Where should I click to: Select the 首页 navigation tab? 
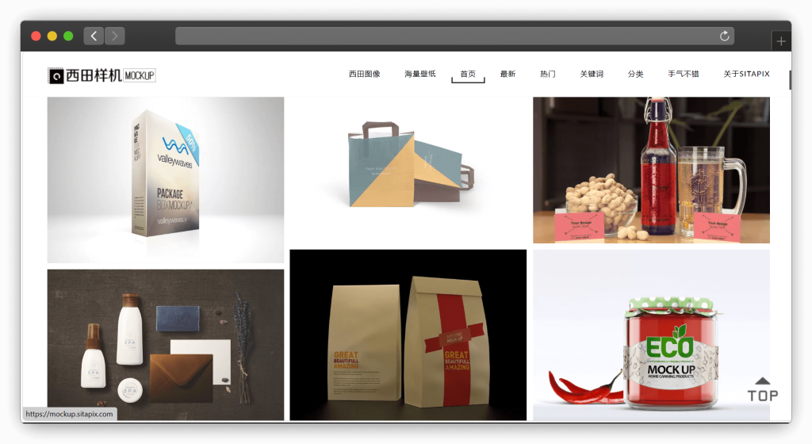click(468, 74)
